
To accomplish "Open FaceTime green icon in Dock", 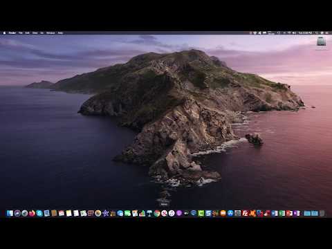I will [x=127, y=213].
